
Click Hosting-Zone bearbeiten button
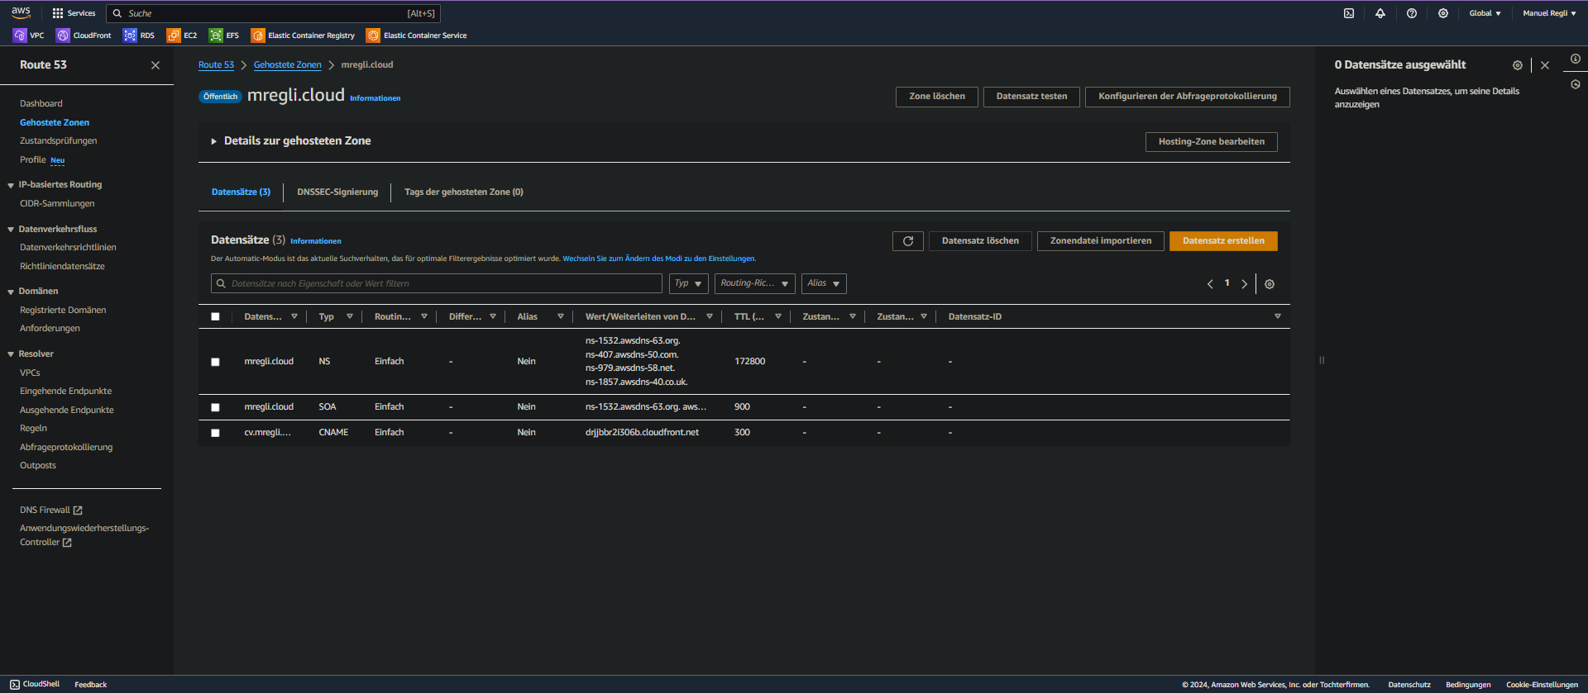(x=1212, y=142)
